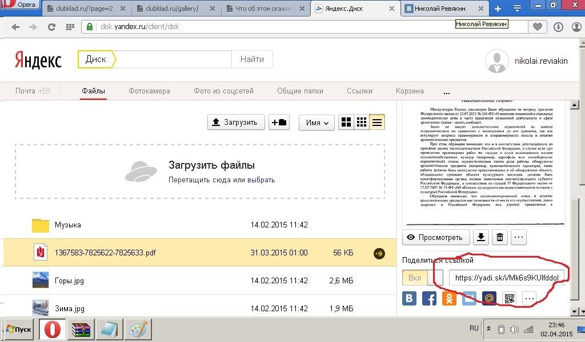
Task: Open the Почта +59 link
Action: (33, 91)
